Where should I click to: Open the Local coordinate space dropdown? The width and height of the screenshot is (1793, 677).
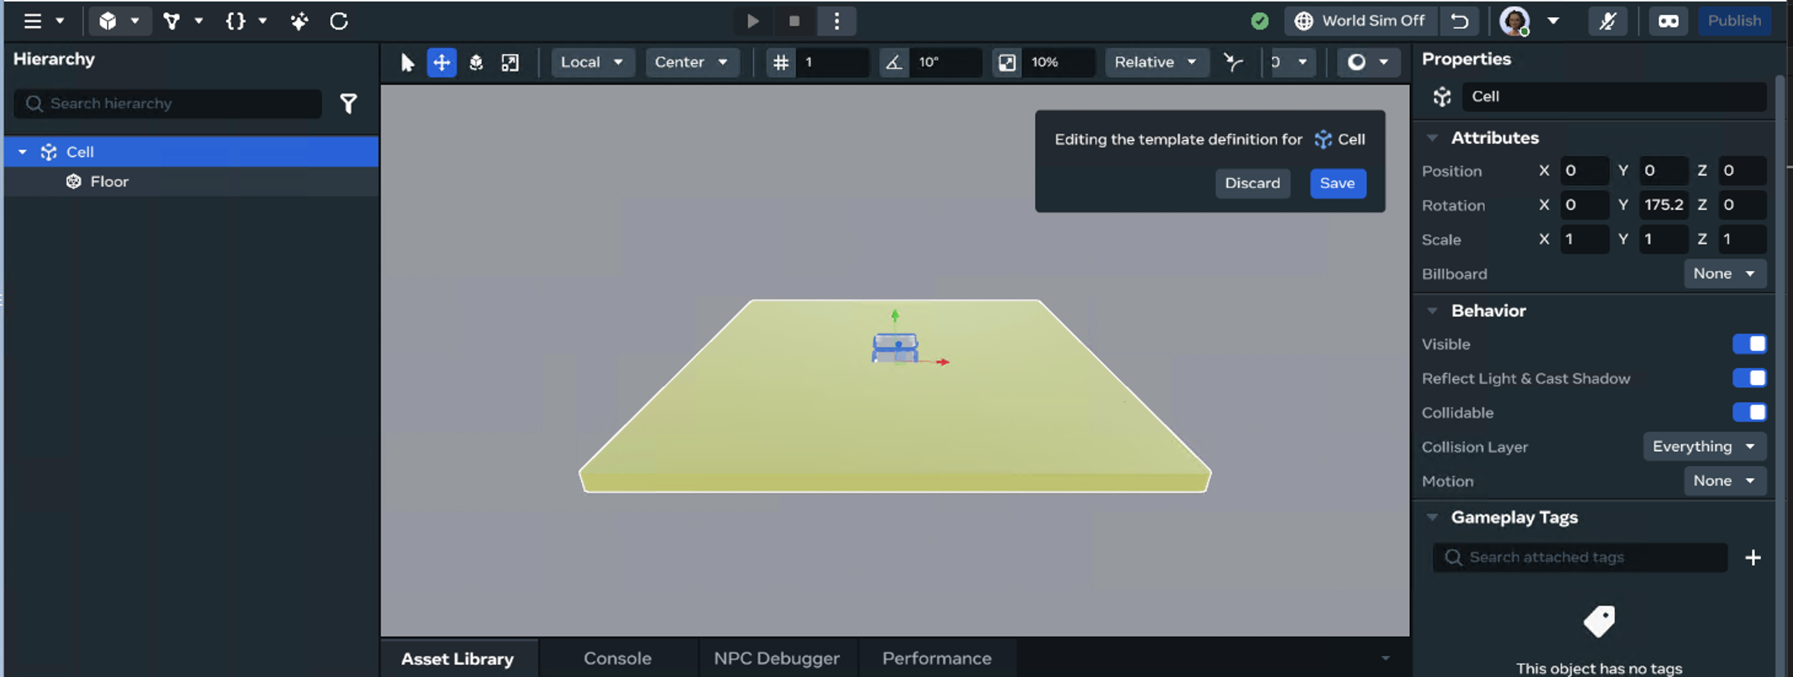tap(592, 63)
